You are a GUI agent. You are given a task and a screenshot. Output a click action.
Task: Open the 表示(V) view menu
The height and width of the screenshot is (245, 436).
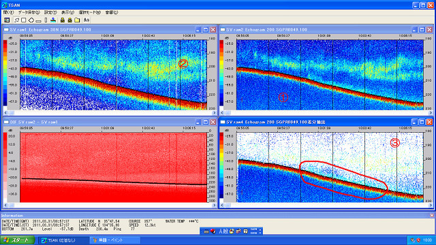click(x=67, y=12)
